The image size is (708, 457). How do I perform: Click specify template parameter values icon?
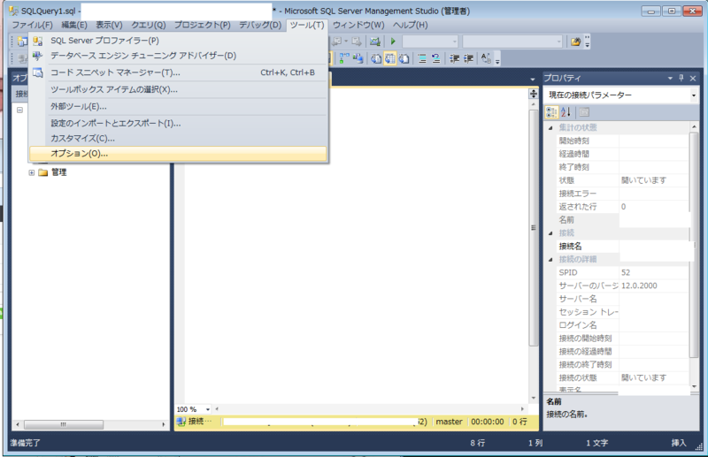pyautogui.click(x=486, y=58)
